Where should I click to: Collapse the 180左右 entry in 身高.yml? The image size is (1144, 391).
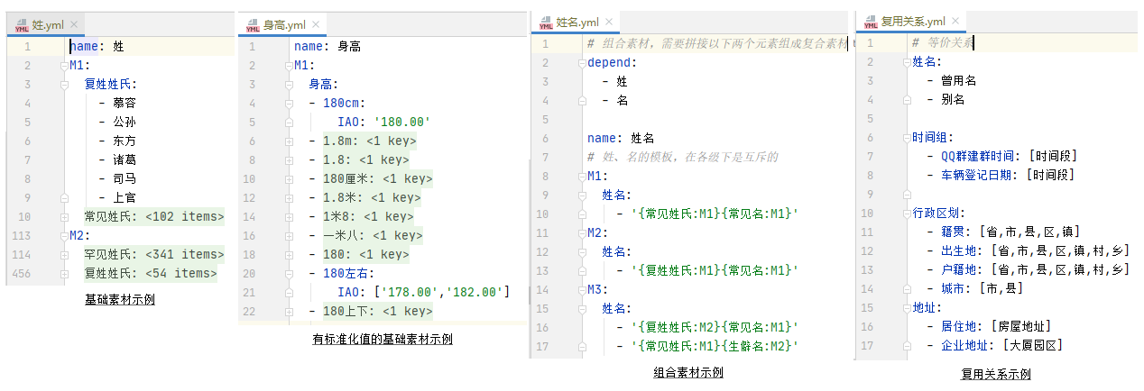(x=290, y=274)
